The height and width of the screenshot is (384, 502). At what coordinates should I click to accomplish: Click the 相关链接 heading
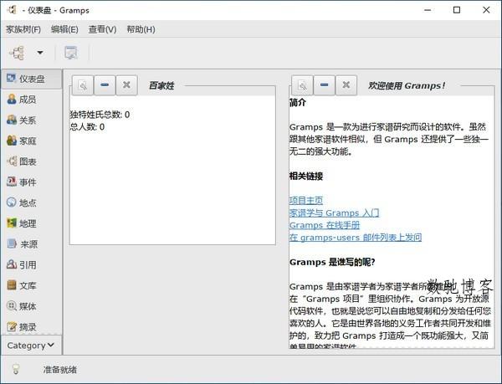tap(306, 176)
